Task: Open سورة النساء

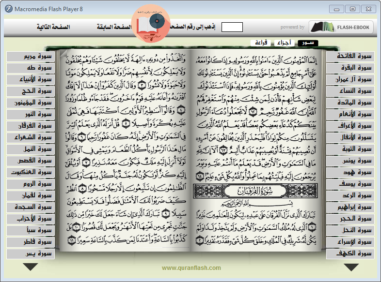Action: click(350, 91)
